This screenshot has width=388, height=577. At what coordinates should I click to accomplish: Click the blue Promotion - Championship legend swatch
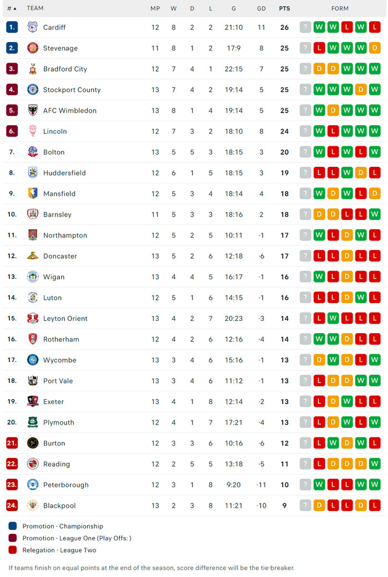coord(13,526)
